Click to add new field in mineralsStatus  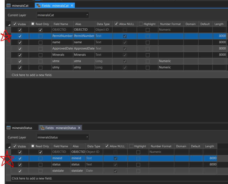tap(32, 178)
